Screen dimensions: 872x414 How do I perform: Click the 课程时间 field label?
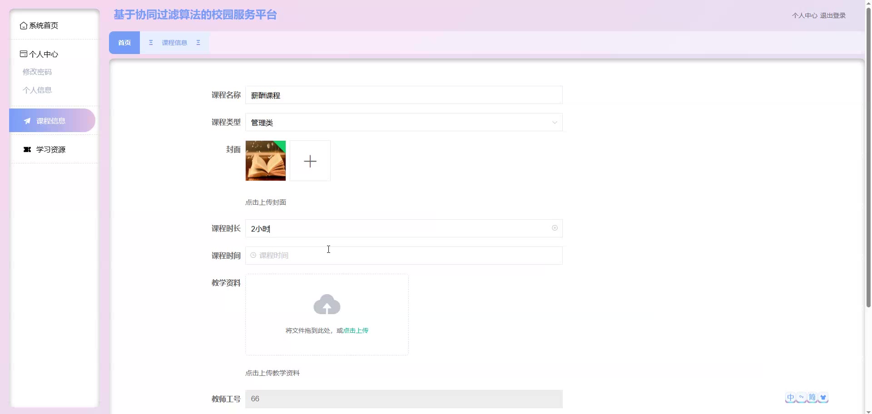click(x=226, y=256)
